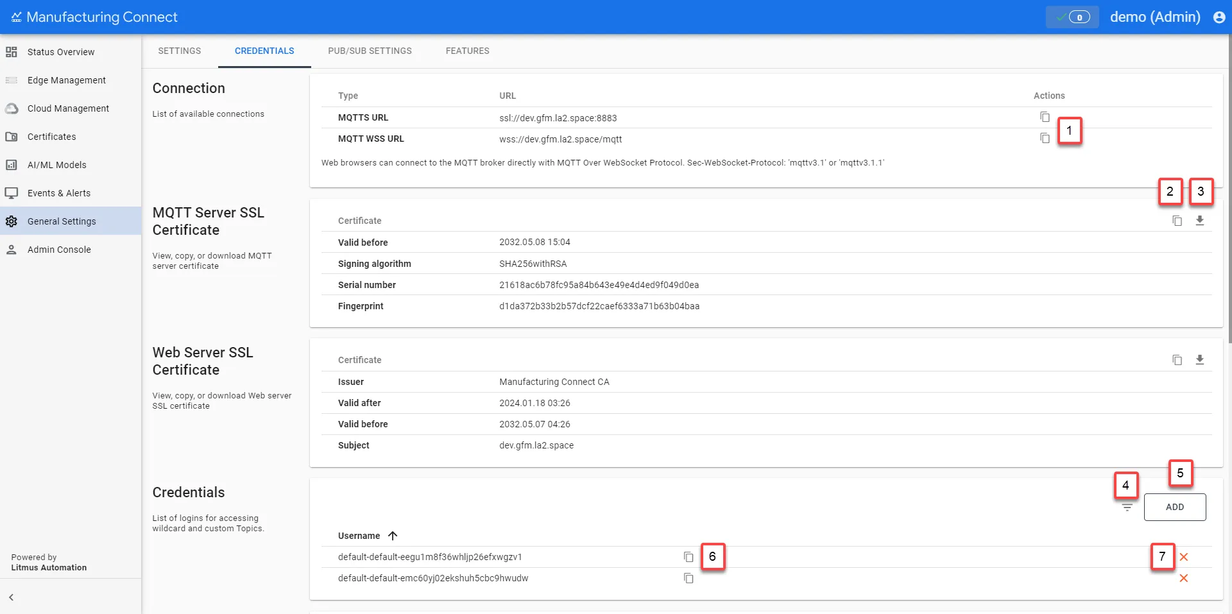
Task: Open the credentials filter icon
Action: 1127,507
